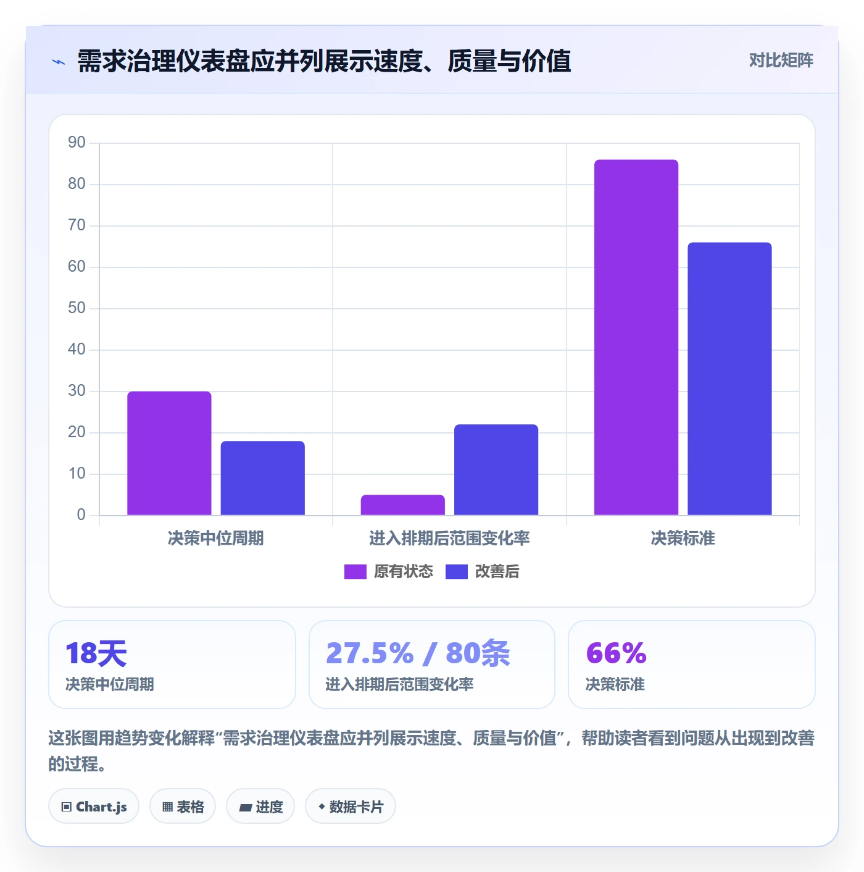Click the 进入排期后范围变化率 x-axis label
864x872 pixels.
coord(449,538)
